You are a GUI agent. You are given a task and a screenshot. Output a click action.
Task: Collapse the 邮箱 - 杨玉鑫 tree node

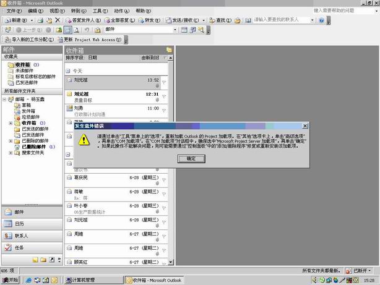click(4, 100)
